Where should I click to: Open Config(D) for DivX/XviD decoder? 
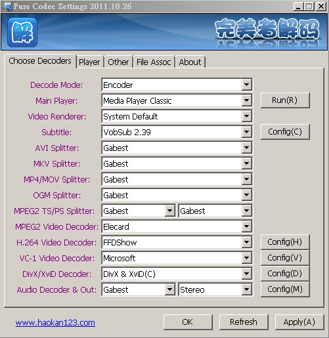click(285, 274)
